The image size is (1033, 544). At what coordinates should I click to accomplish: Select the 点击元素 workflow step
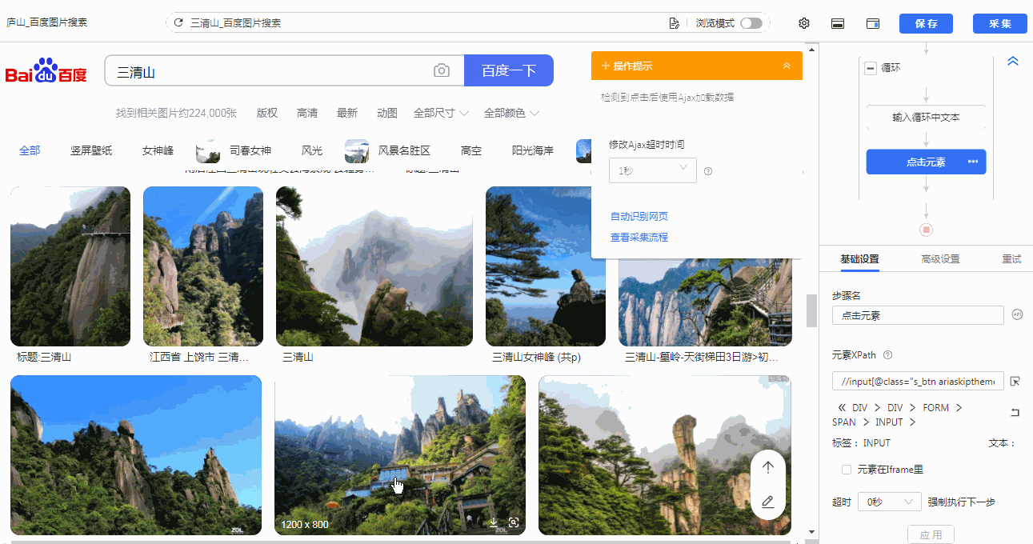926,162
